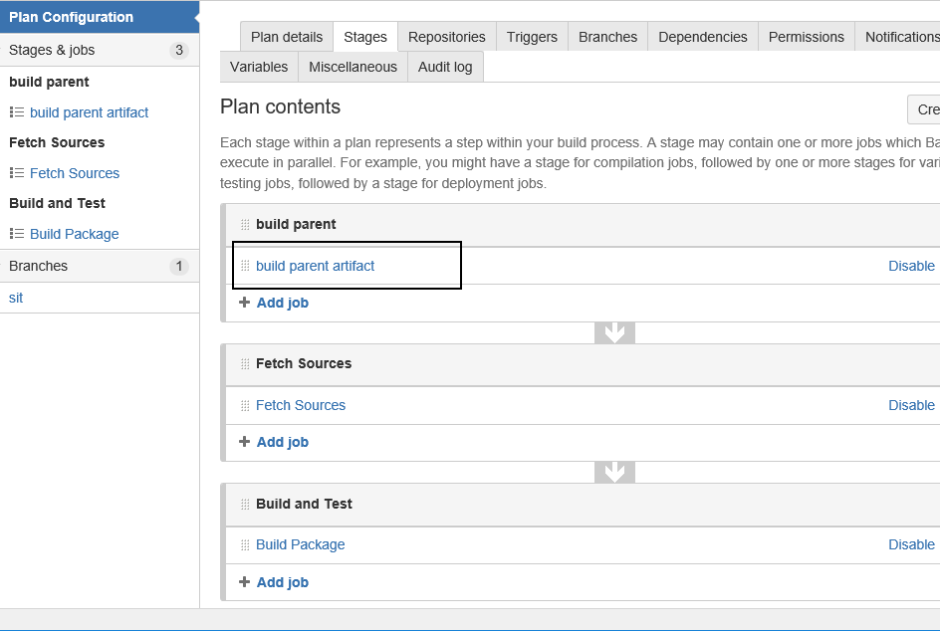Grab drag handle of build parent stage
This screenshot has height=631, width=940.
[245, 225]
